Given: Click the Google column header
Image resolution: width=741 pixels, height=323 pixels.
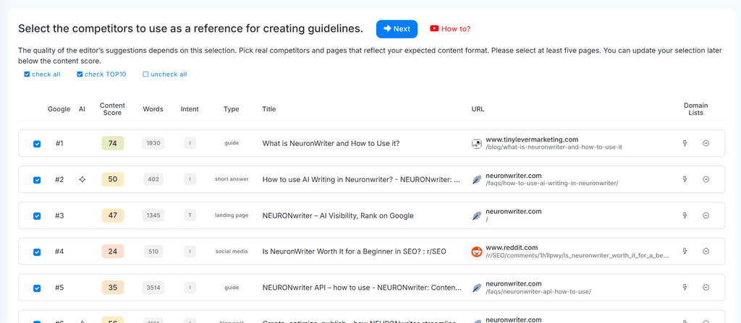Looking at the screenshot, I should click(x=59, y=109).
